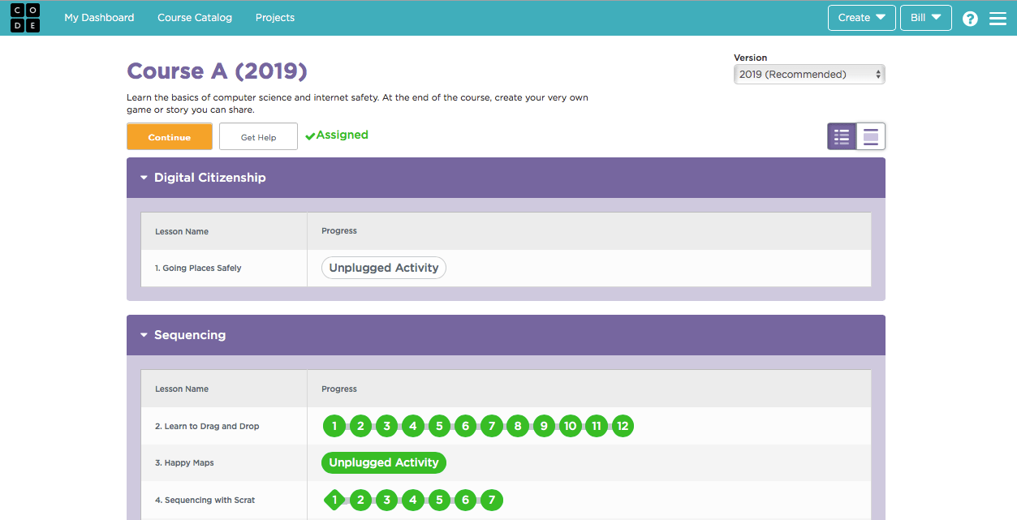Open the help question mark icon

tap(969, 17)
